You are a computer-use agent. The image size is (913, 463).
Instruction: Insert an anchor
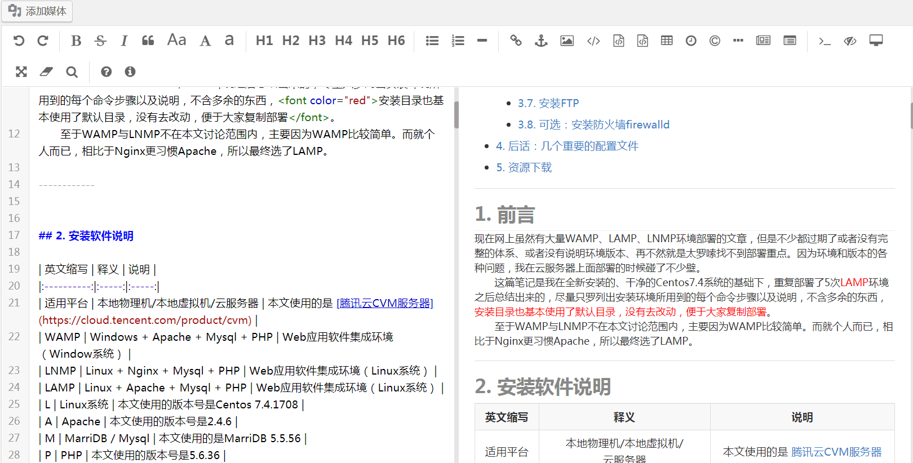click(541, 41)
